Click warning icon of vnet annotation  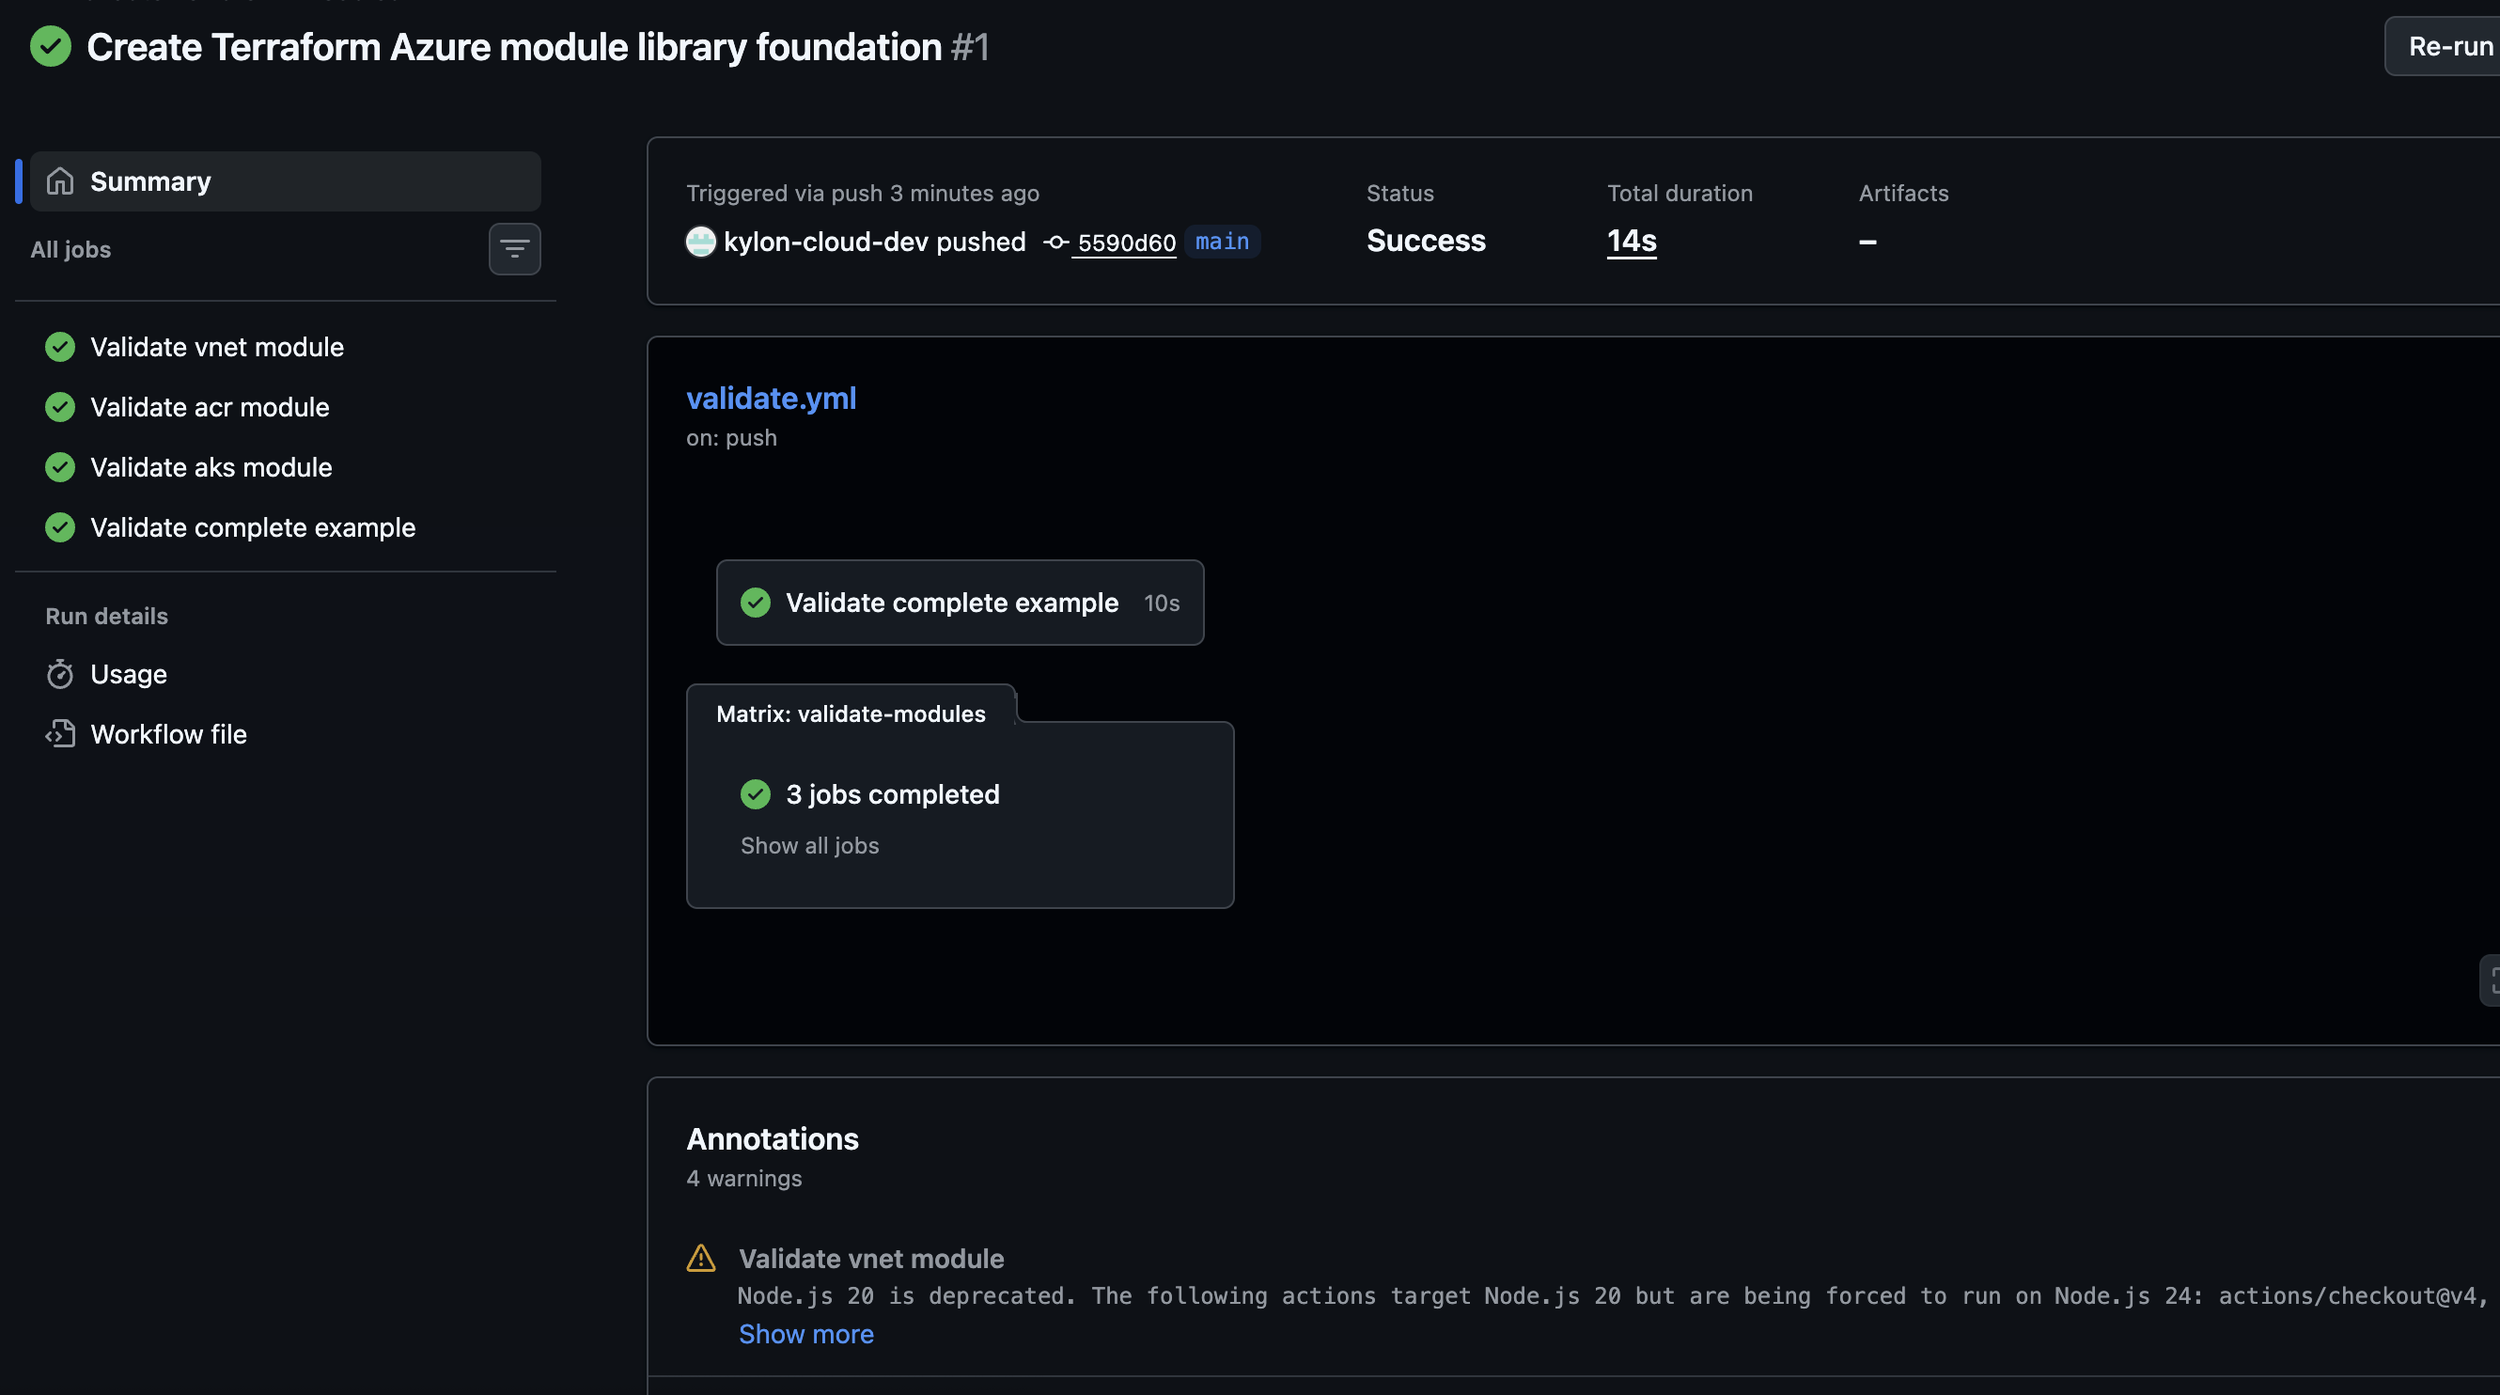(701, 1258)
